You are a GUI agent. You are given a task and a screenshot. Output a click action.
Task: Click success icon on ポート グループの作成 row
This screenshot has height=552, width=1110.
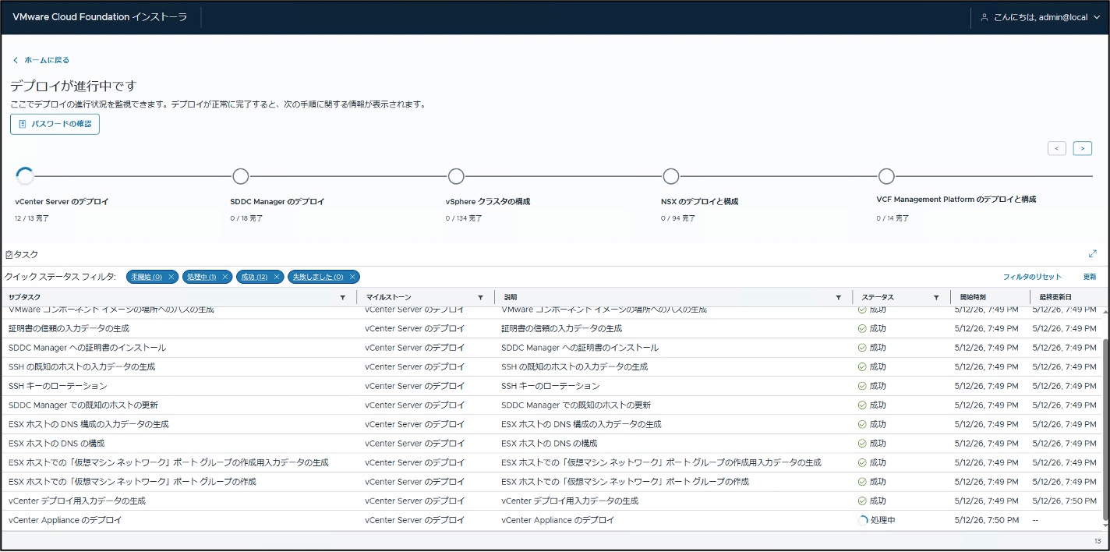862,482
